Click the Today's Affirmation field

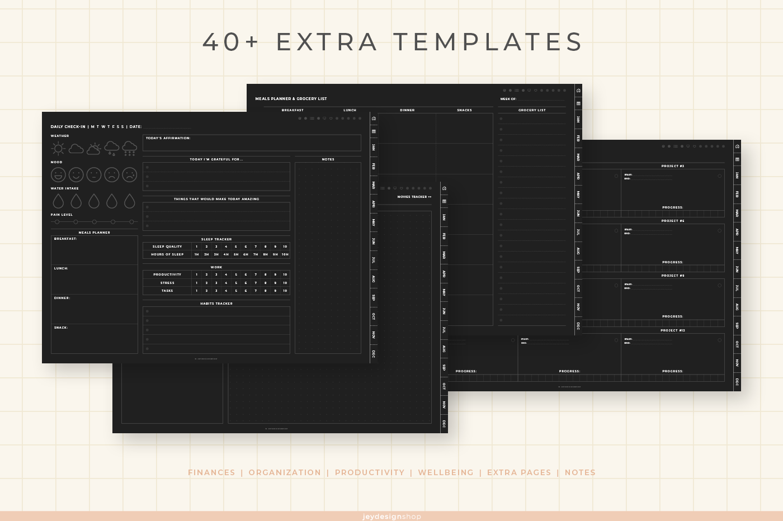(x=252, y=143)
